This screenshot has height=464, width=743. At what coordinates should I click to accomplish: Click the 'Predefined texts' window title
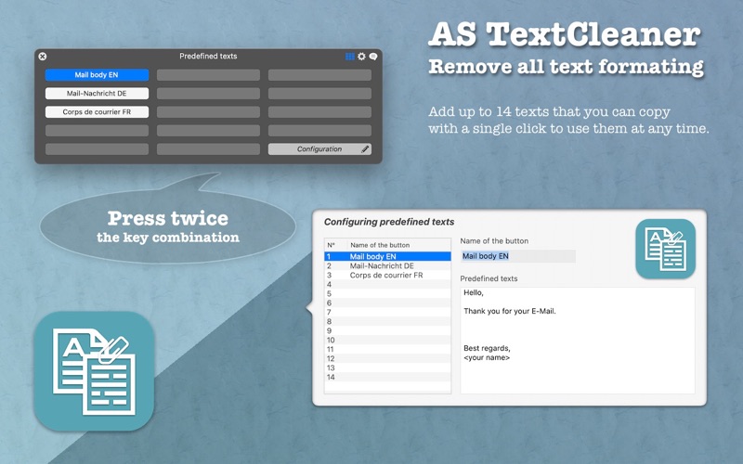tap(208, 56)
